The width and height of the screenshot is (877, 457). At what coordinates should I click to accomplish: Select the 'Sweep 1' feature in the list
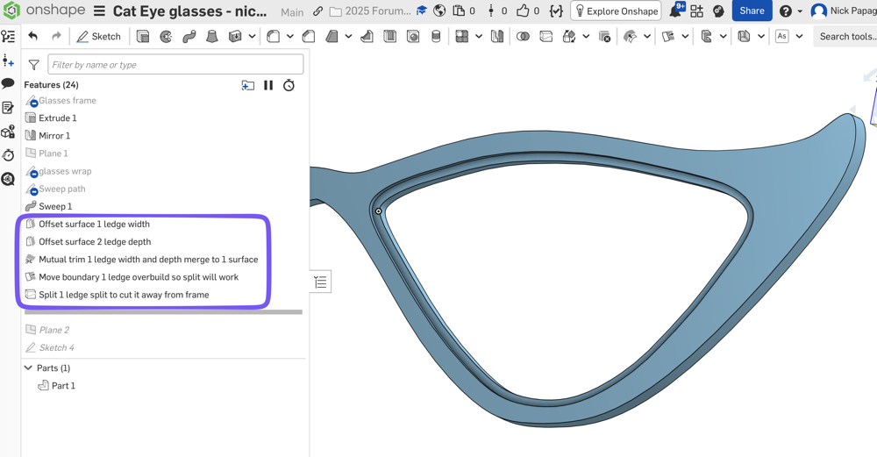[x=55, y=206]
